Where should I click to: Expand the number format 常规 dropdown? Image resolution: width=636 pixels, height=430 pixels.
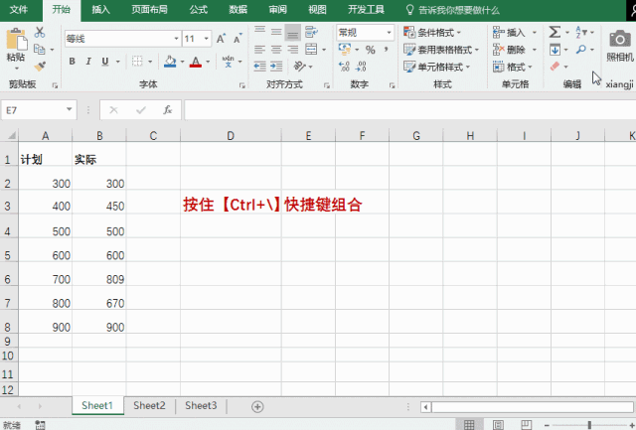(386, 33)
